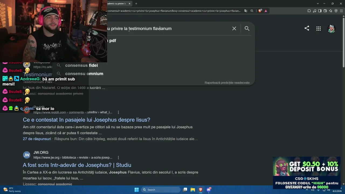Open Brave Shields lion icon
Image resolution: width=345 pixels, height=194 pixels.
[260, 11]
